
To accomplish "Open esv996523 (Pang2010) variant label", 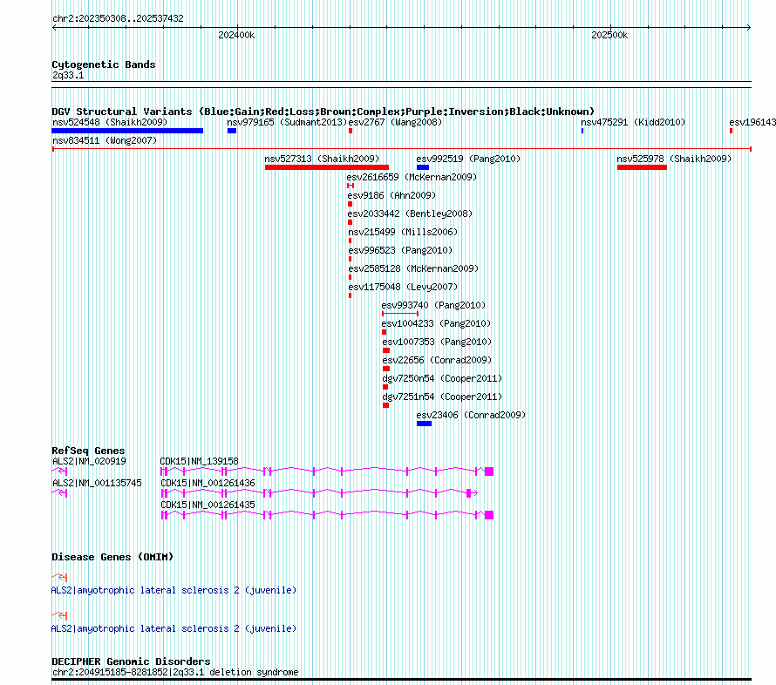I will [400, 250].
